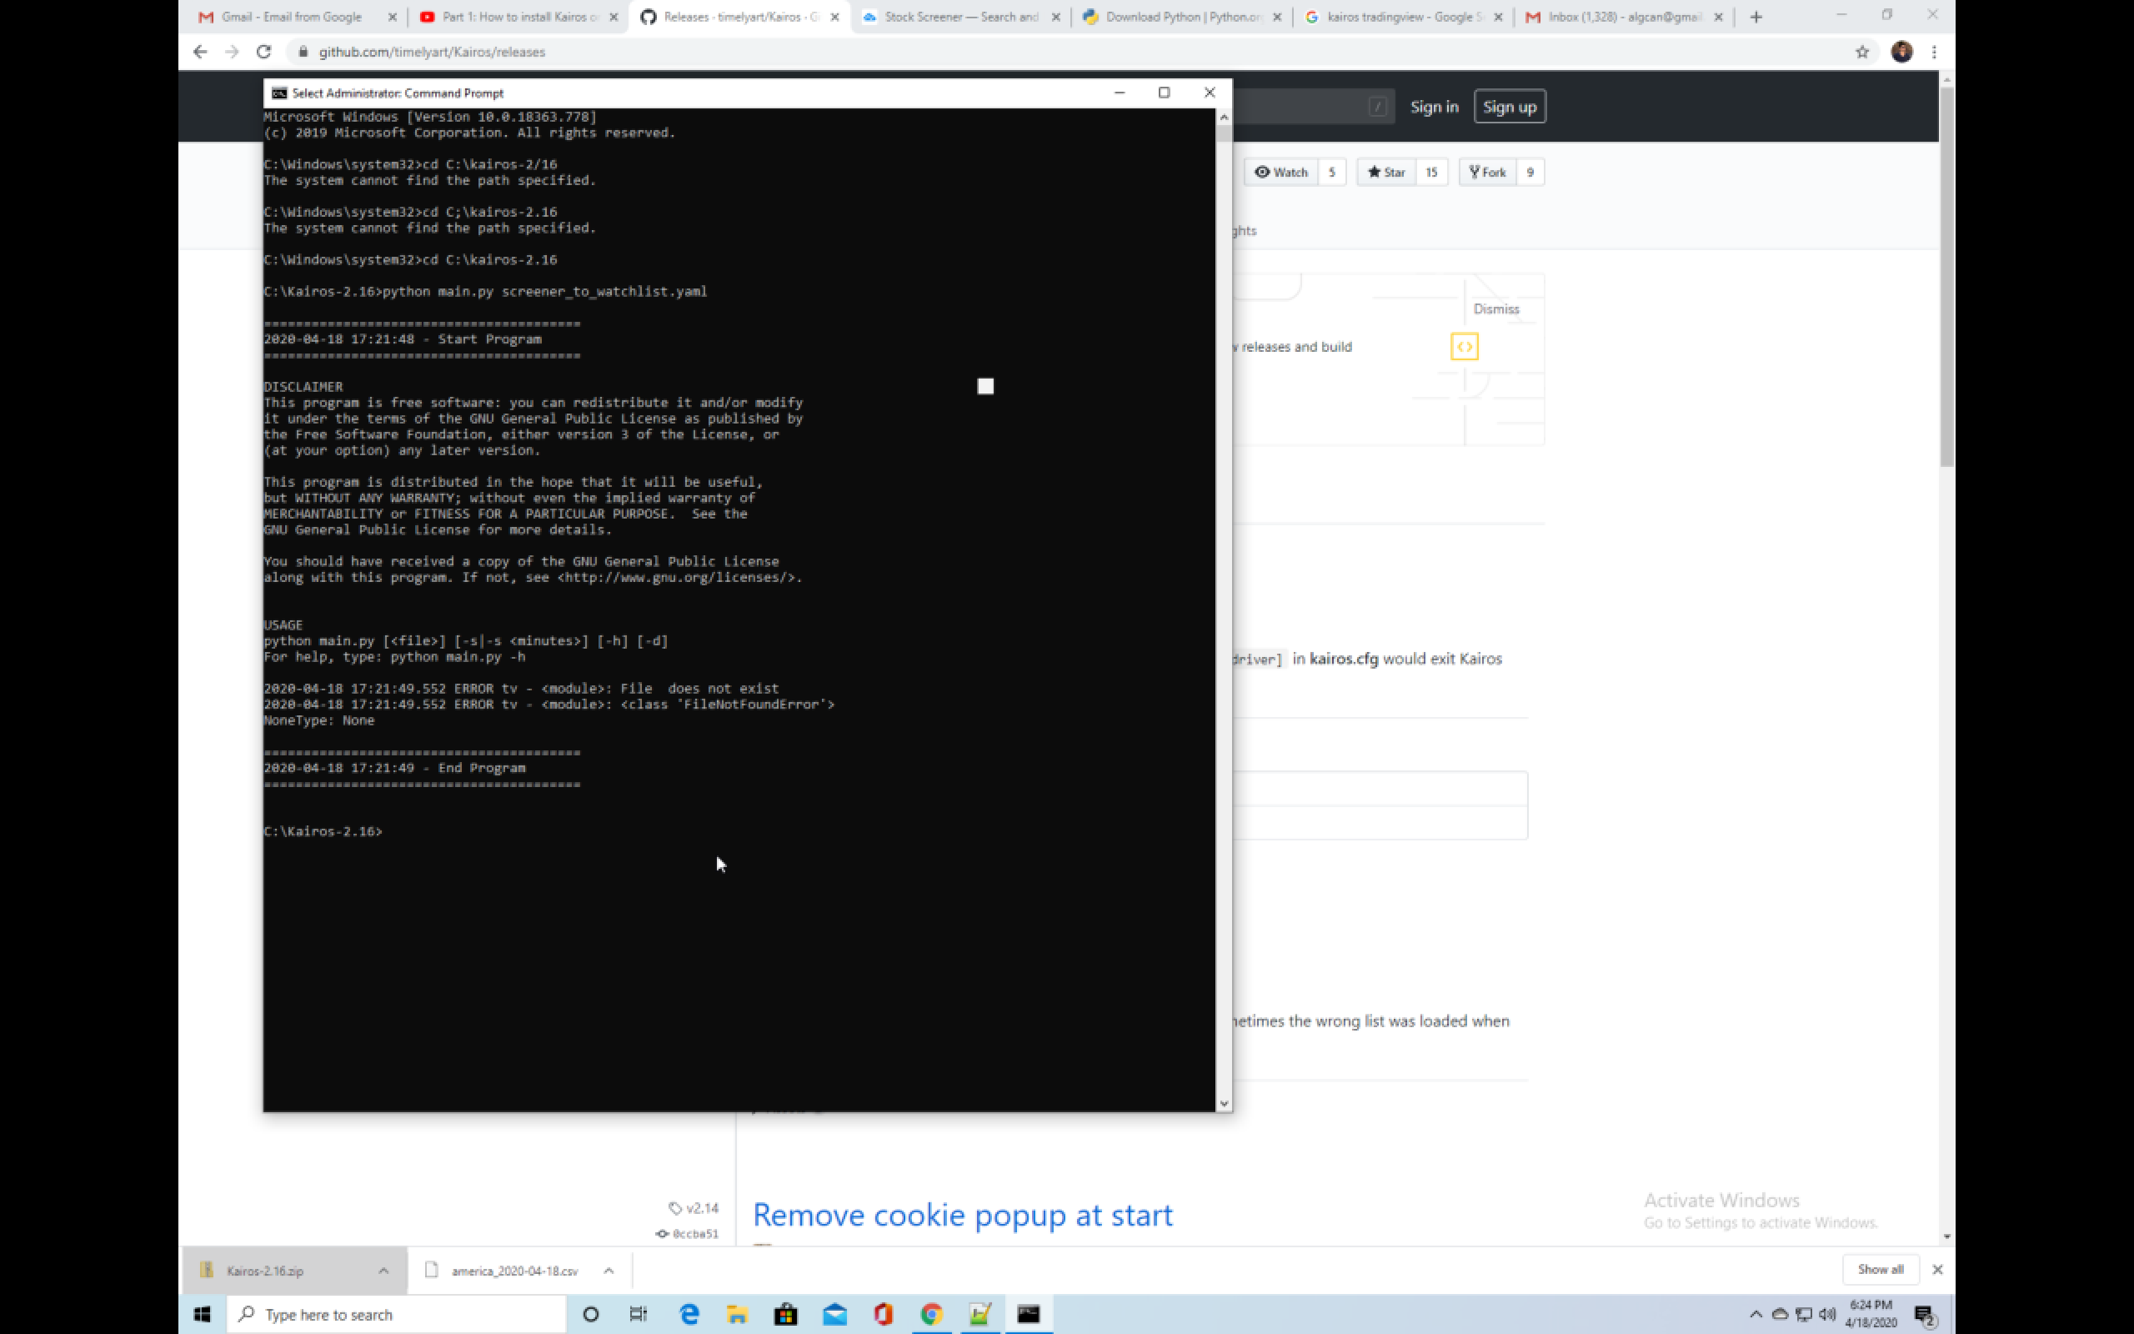The width and height of the screenshot is (2134, 1334).
Task: Launch Microsoft Edge from the taskbar
Action: pyautogui.click(x=689, y=1315)
